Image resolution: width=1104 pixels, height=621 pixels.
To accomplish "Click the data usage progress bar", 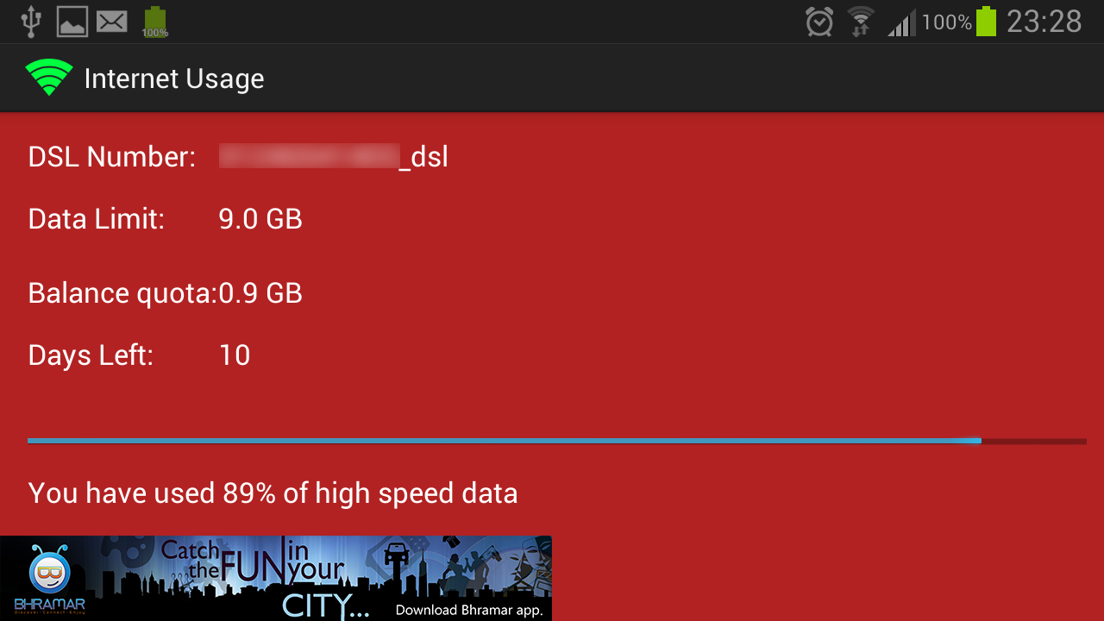I will point(556,441).
